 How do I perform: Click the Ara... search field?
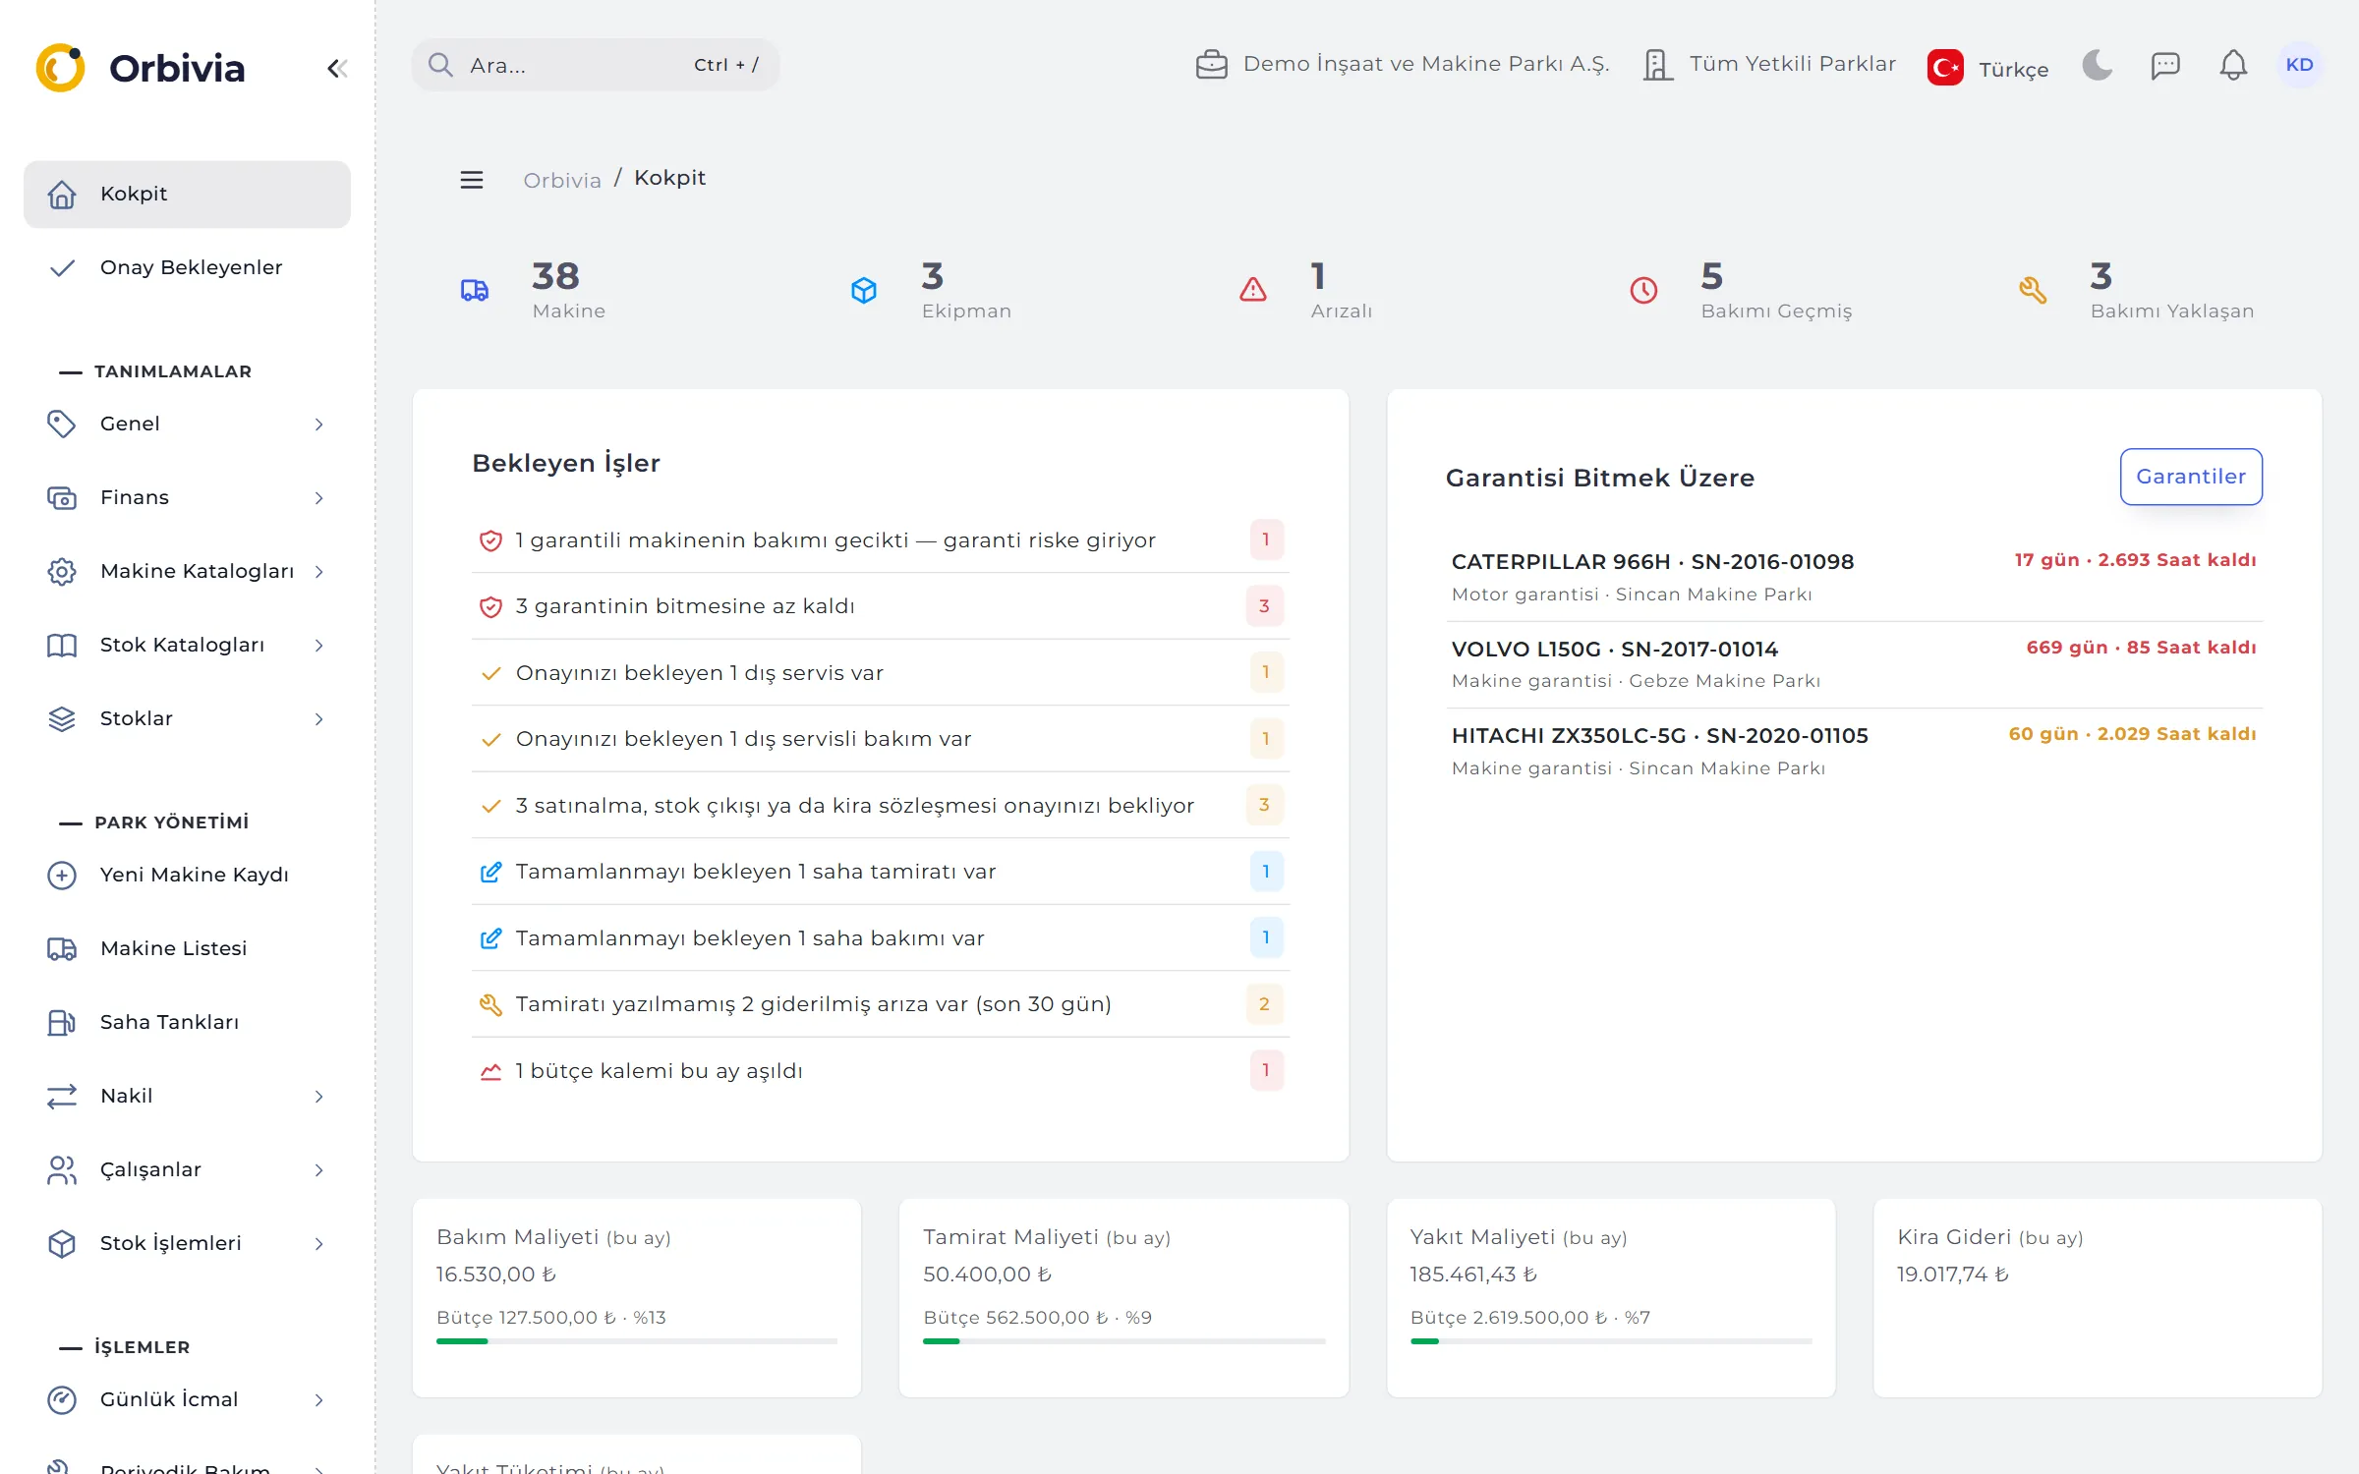coord(596,65)
